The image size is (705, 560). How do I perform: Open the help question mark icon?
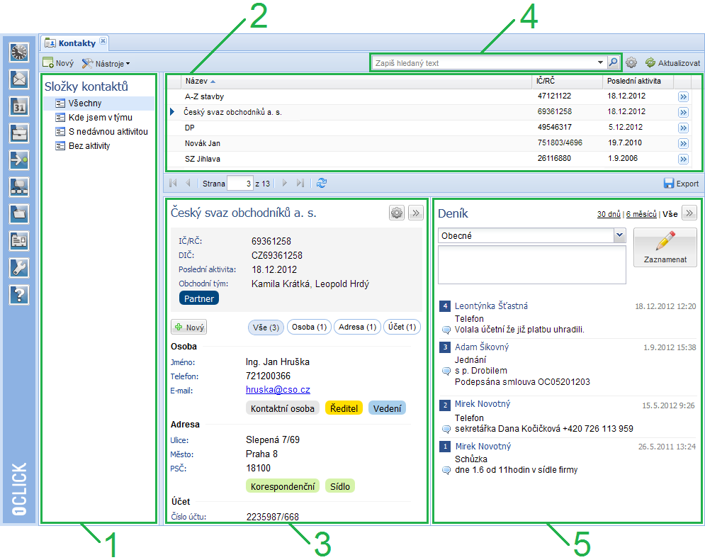[19, 294]
